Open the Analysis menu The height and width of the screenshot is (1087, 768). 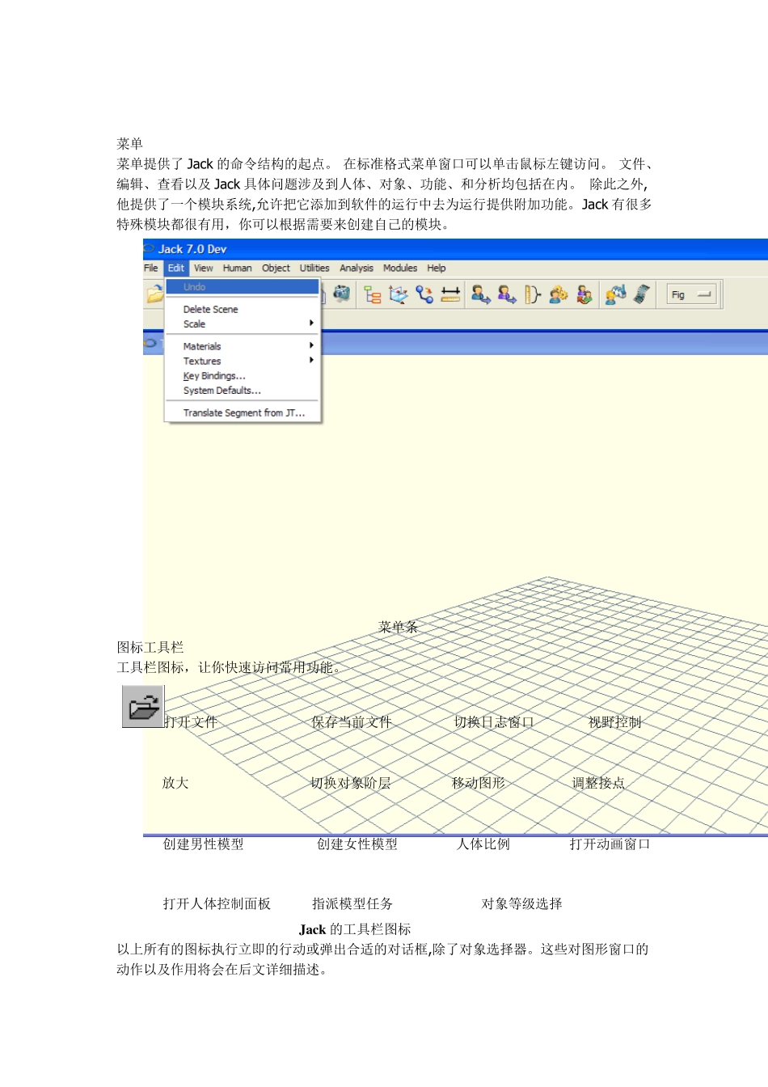coord(357,269)
